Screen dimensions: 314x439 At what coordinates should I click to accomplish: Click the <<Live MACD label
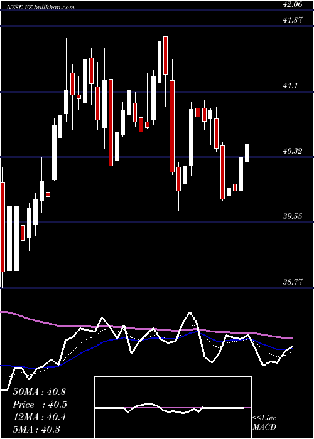point(264,423)
